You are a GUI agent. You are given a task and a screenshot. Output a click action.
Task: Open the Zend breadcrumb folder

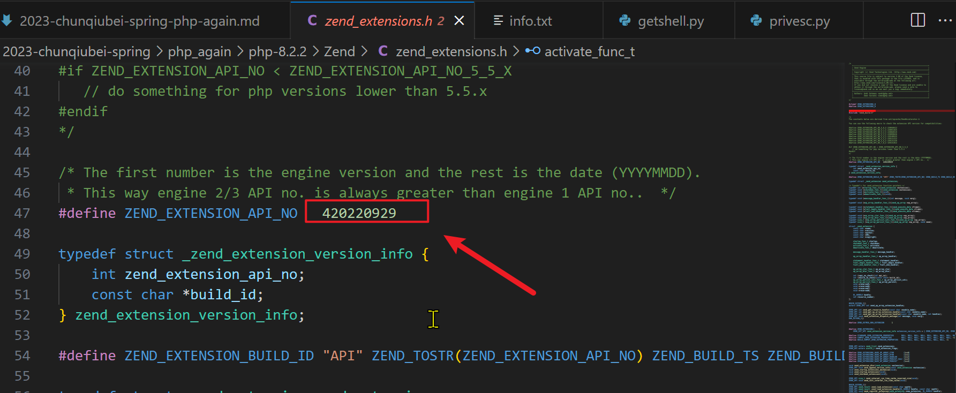[340, 52]
